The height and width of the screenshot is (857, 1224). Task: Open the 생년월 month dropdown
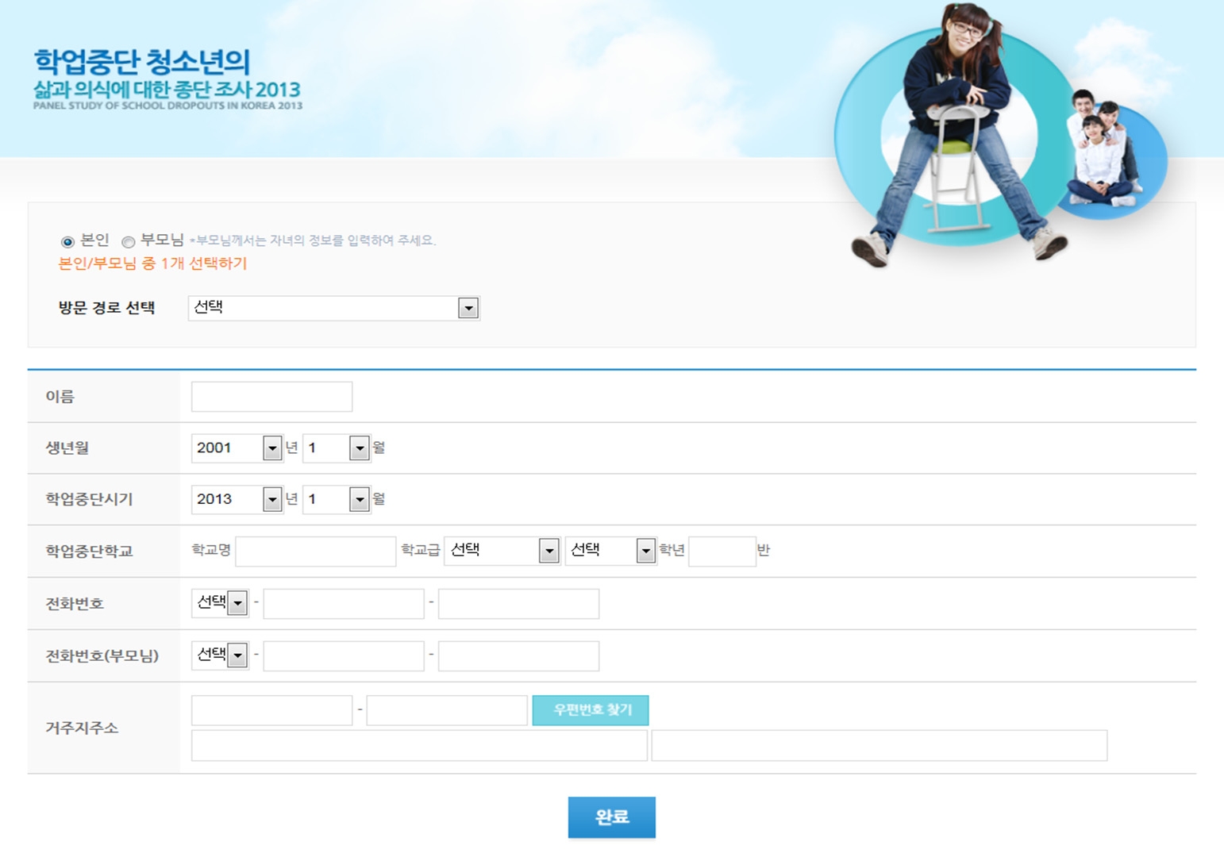[x=337, y=448]
